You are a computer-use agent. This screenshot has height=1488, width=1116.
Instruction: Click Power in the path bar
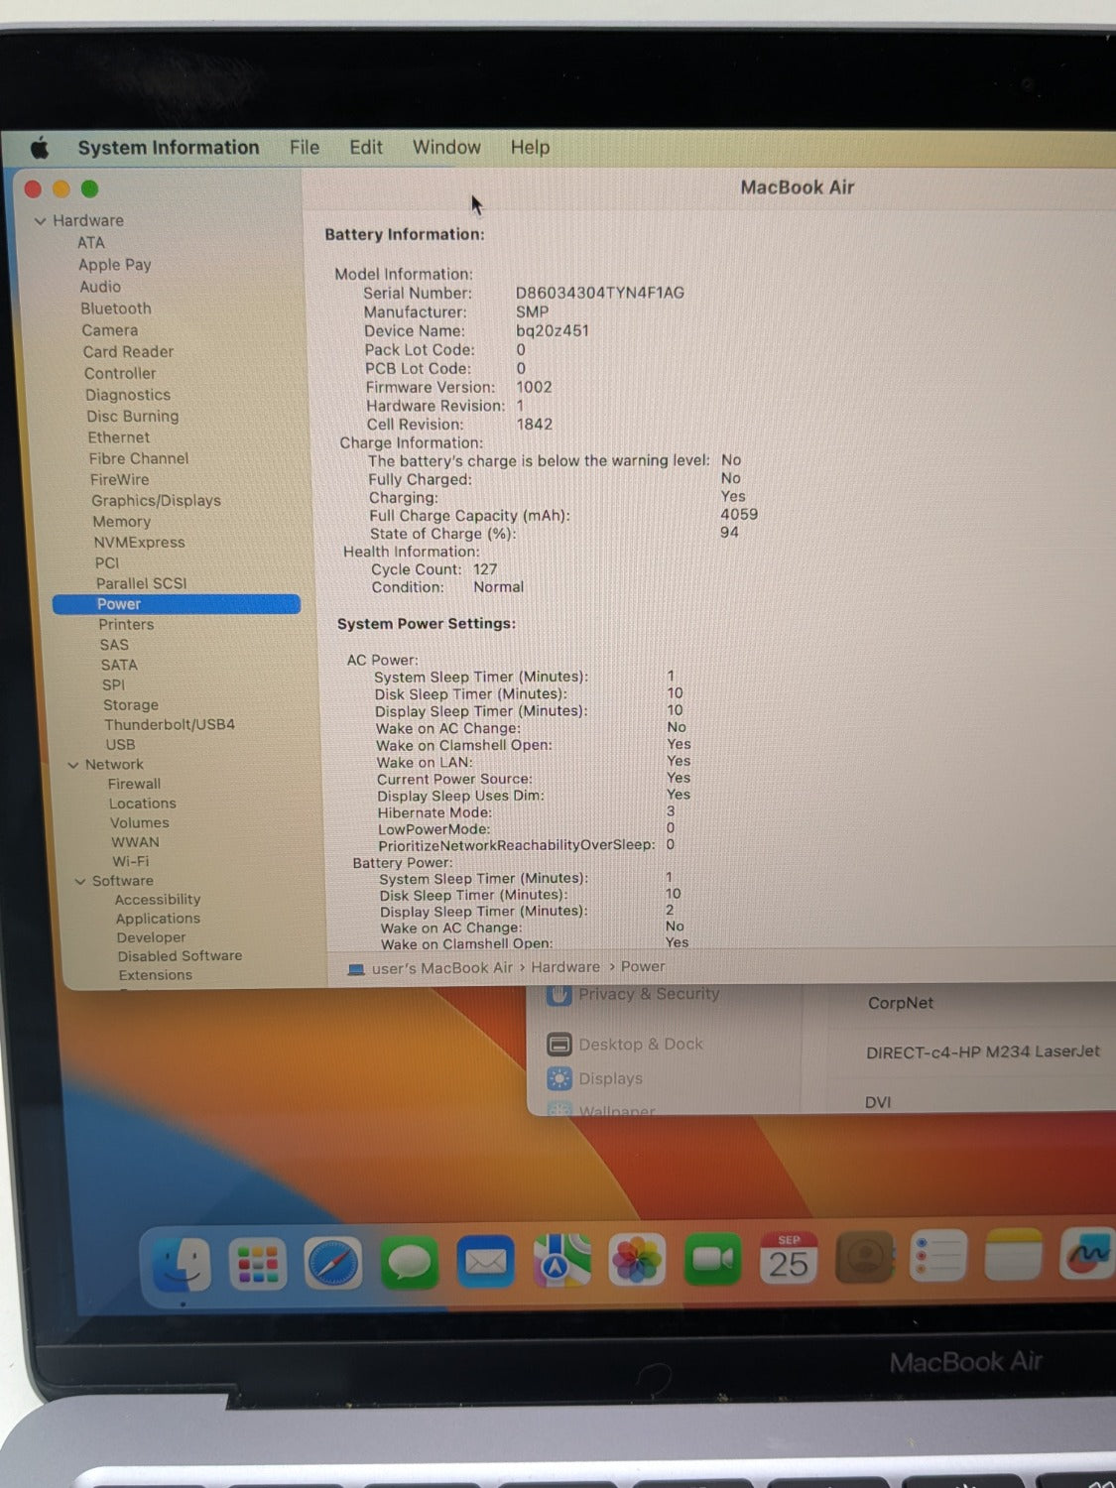tap(643, 966)
